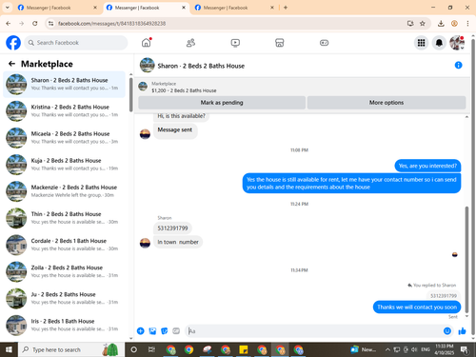View site information icon in address bar

click(50, 24)
